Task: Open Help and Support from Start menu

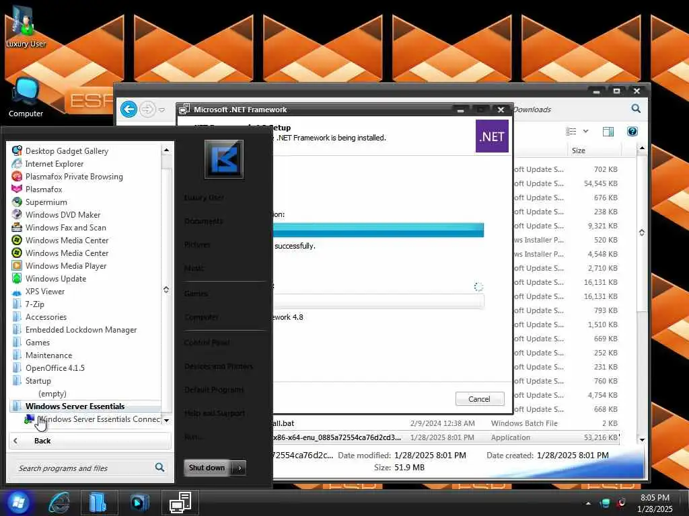Action: tap(215, 413)
